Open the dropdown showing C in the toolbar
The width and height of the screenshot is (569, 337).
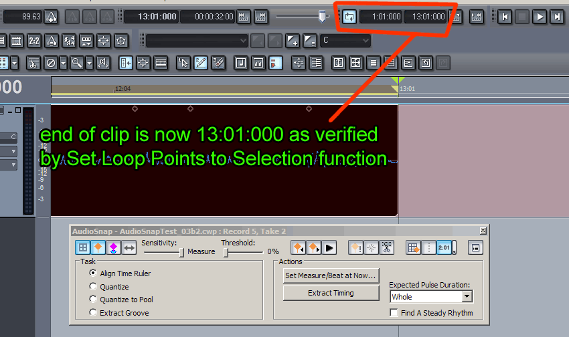(345, 41)
